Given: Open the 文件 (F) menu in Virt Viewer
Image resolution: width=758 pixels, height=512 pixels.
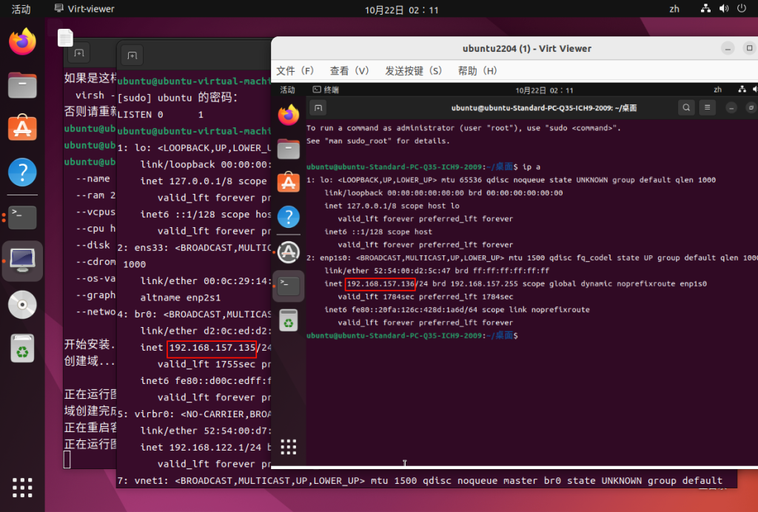Looking at the screenshot, I should [x=295, y=71].
